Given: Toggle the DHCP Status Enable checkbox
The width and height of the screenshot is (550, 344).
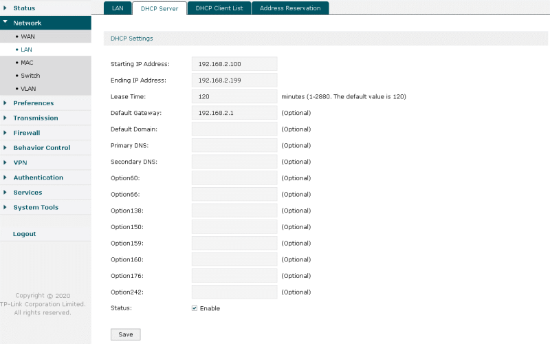Looking at the screenshot, I should [x=195, y=308].
